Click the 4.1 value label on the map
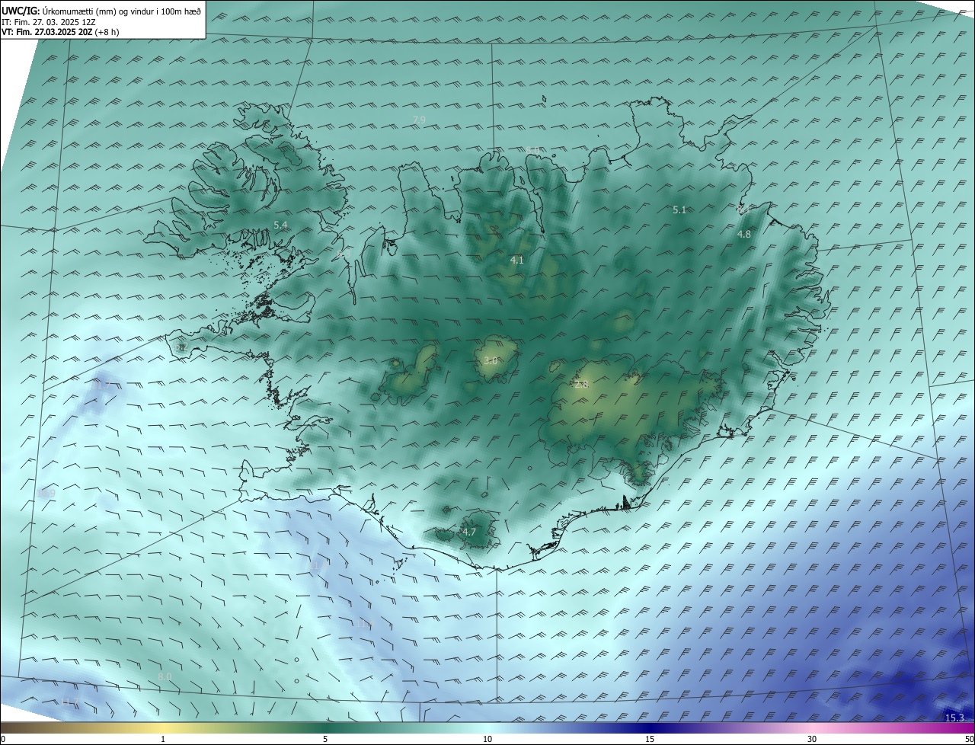The height and width of the screenshot is (745, 975). 516,260
